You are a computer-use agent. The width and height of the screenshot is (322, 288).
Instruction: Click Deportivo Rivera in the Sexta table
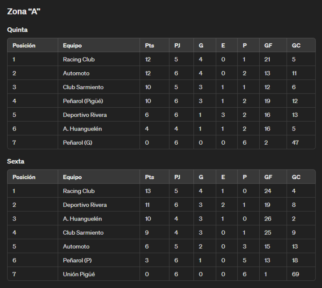point(85,205)
